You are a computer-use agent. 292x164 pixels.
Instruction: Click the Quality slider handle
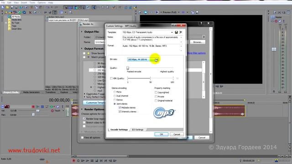[128, 68]
